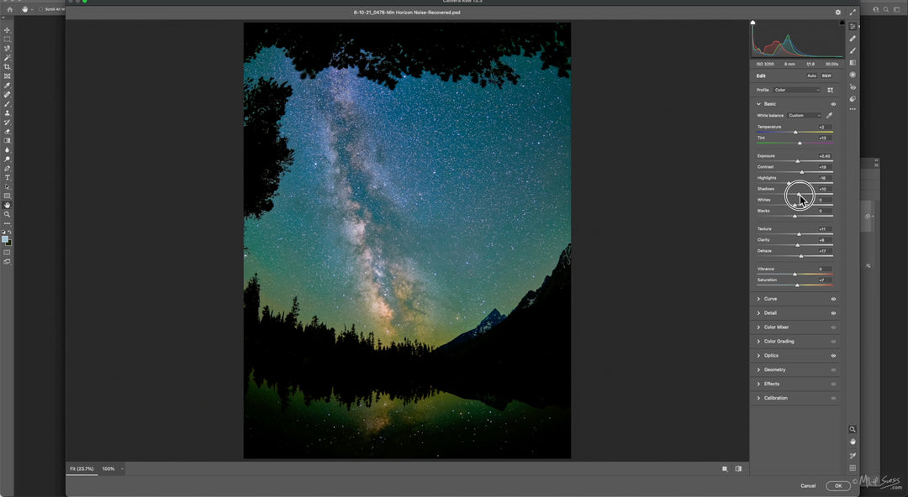Select the Crop tool in Photoshop toolbar
Screen dimensions: 908x497
(x=8, y=67)
